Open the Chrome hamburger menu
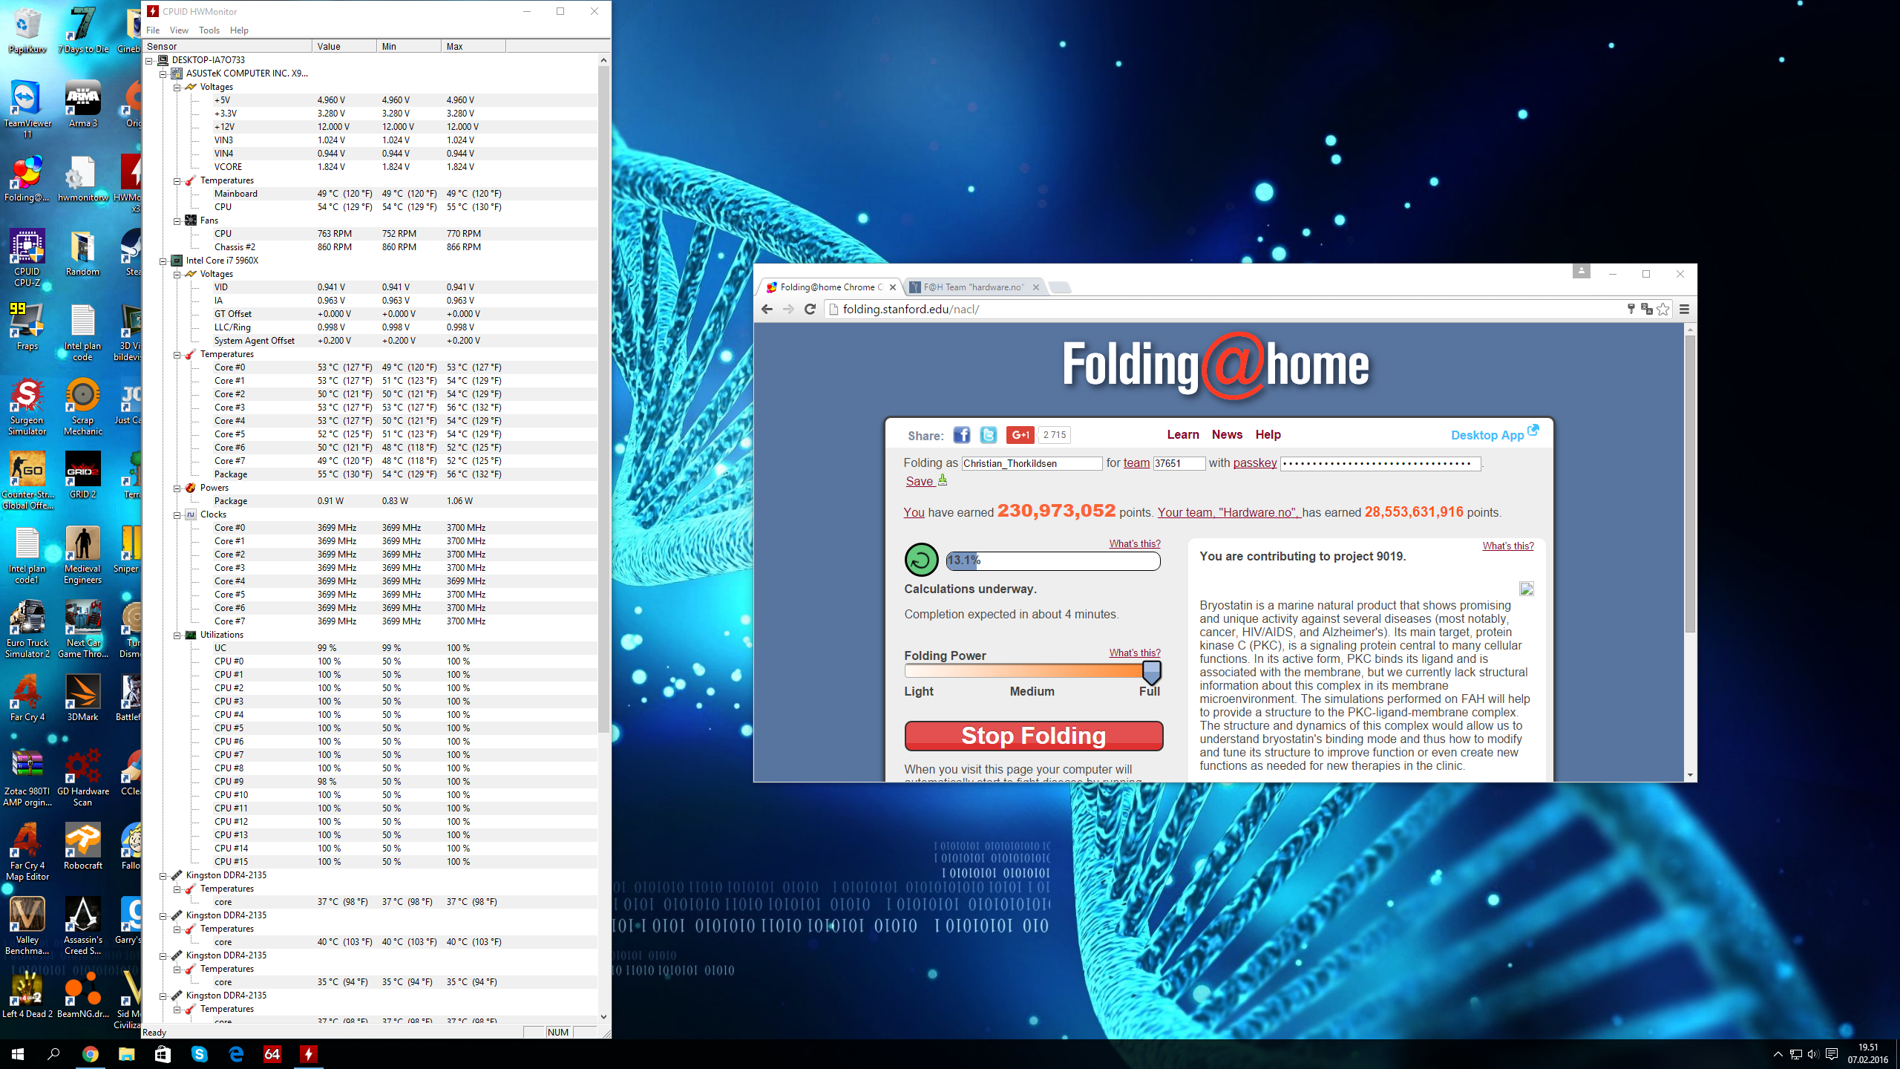 click(1684, 310)
